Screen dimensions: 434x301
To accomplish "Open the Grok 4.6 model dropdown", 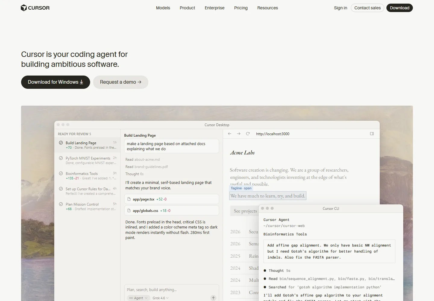I will [x=160, y=298].
